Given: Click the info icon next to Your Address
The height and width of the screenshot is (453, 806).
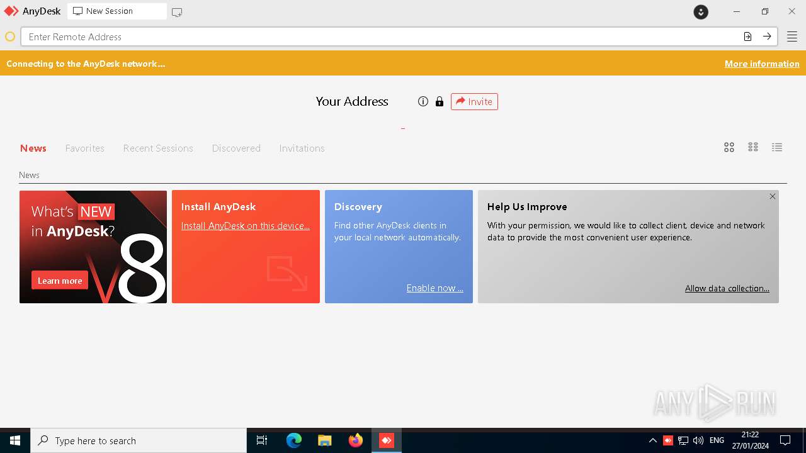Looking at the screenshot, I should click(x=423, y=101).
